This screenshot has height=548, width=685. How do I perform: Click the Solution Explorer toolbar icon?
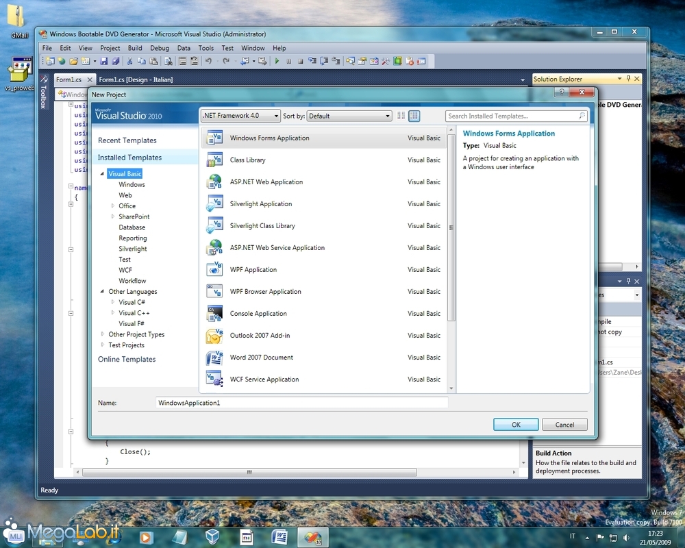(x=350, y=61)
